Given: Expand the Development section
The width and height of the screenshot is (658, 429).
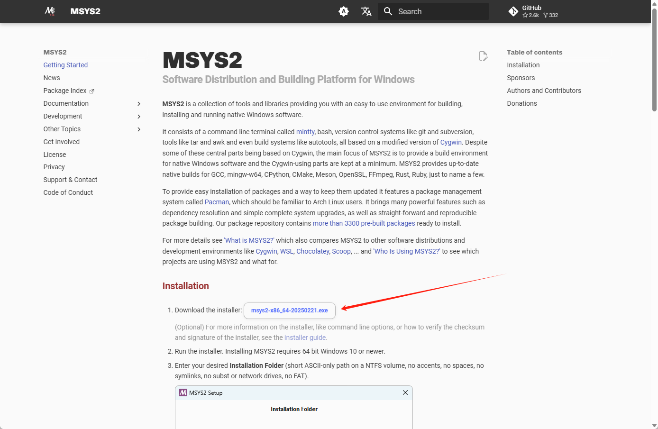Looking at the screenshot, I should point(139,116).
